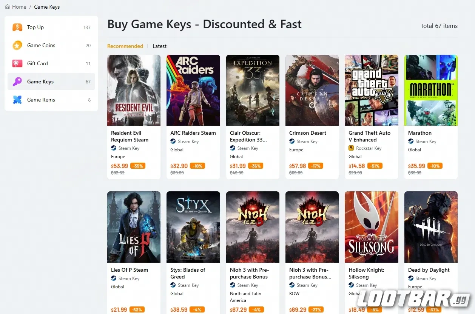Click the Dead by Daylight poster
475x314 pixels.
430,226
